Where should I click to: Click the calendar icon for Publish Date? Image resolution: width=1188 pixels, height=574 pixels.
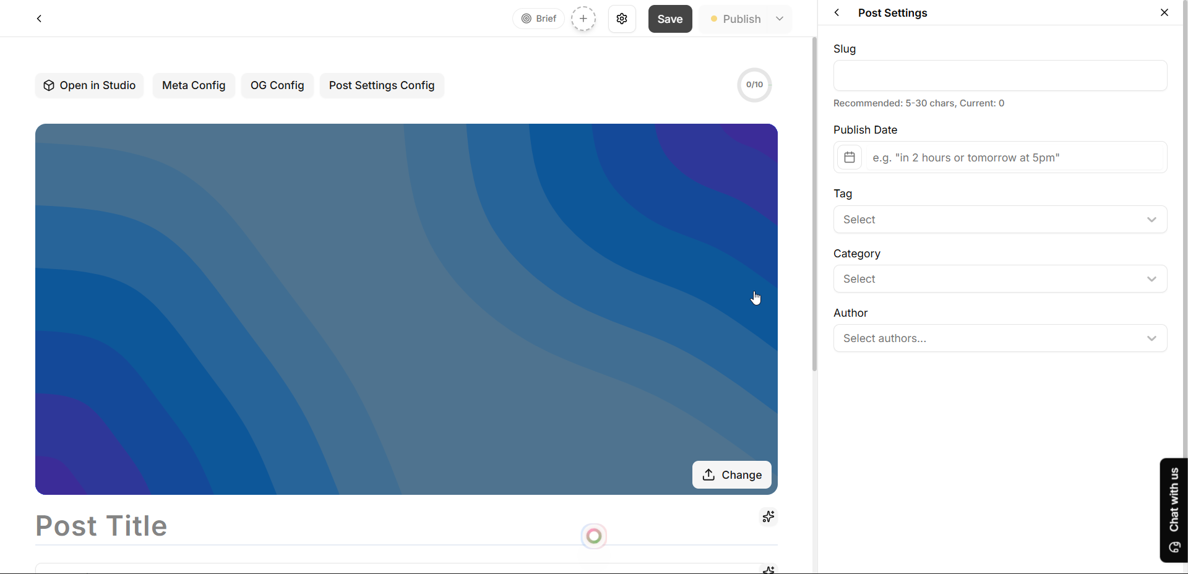point(850,157)
